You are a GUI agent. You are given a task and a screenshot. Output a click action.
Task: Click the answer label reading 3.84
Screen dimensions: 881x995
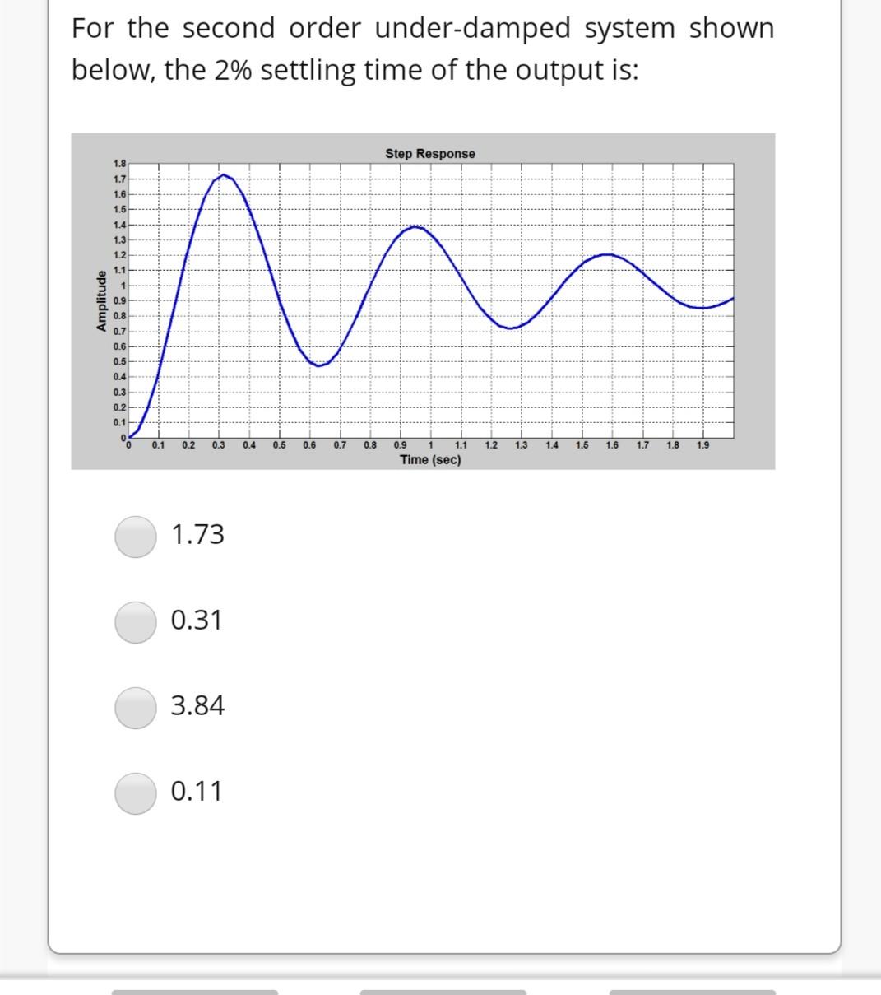click(199, 705)
